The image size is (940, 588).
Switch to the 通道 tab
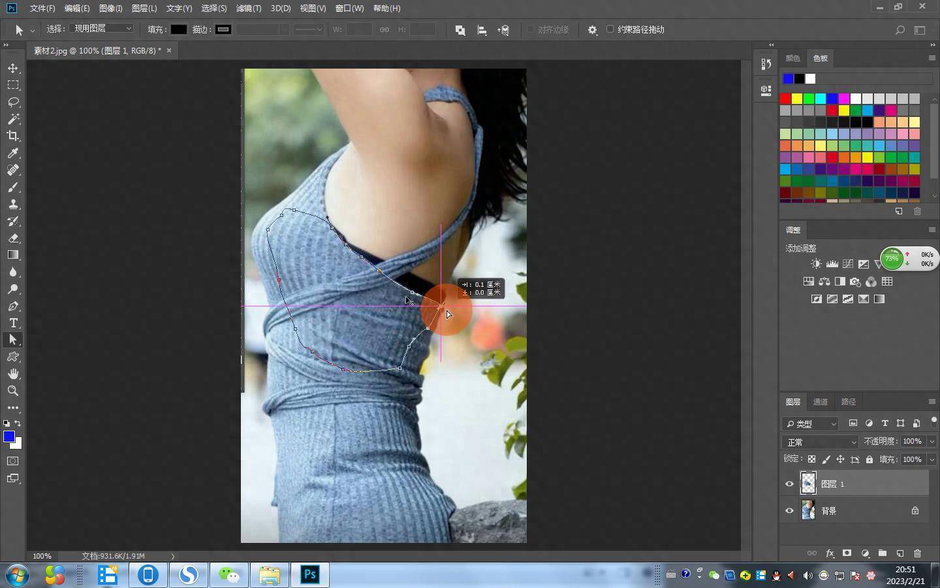(x=821, y=402)
